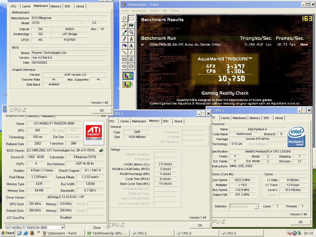Viewport: 316px width, 237px height.
Task: Click the memory Size value 1024 MBytes
Action: [137, 137]
